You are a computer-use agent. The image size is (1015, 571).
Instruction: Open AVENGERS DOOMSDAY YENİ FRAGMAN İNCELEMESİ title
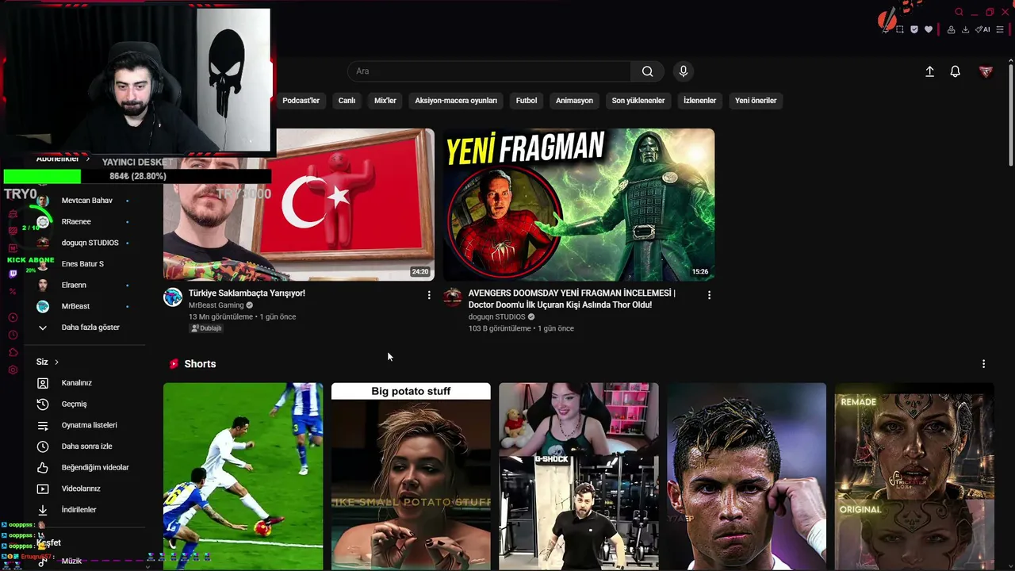(572, 299)
